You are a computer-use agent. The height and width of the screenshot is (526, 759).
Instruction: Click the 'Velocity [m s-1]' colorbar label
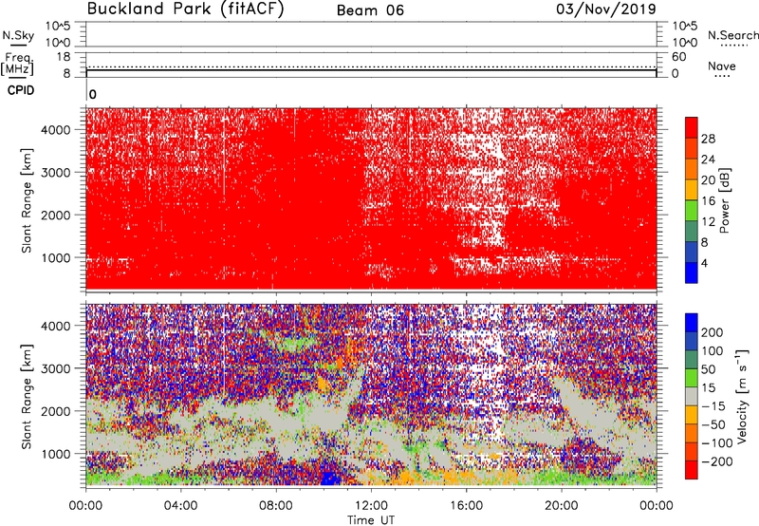point(742,397)
